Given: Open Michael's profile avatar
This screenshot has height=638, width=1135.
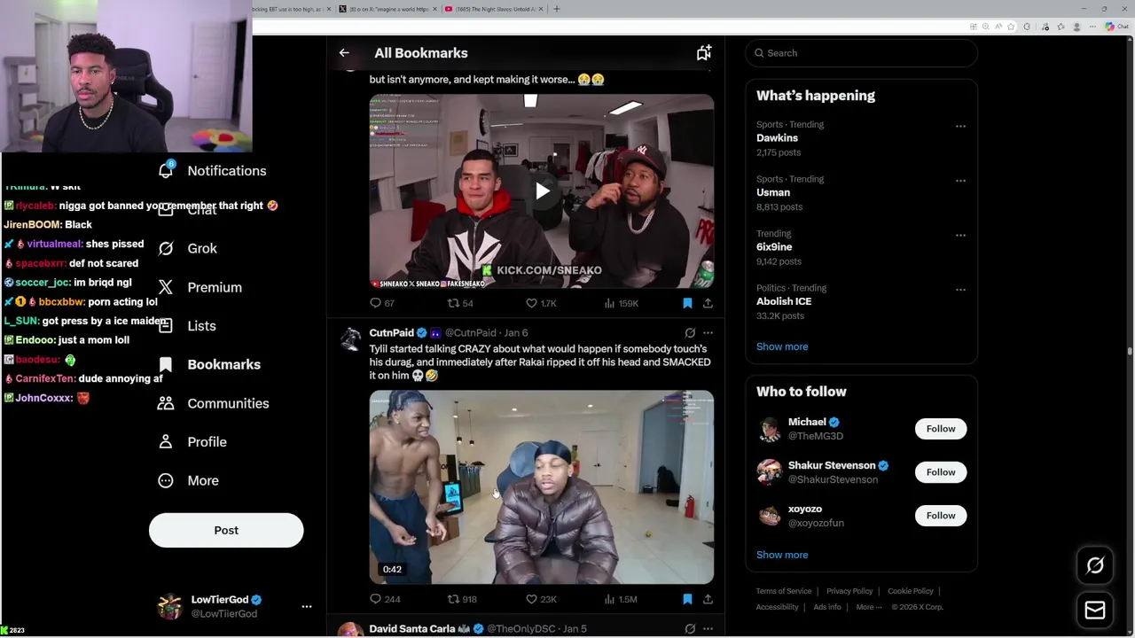Looking at the screenshot, I should coord(769,429).
